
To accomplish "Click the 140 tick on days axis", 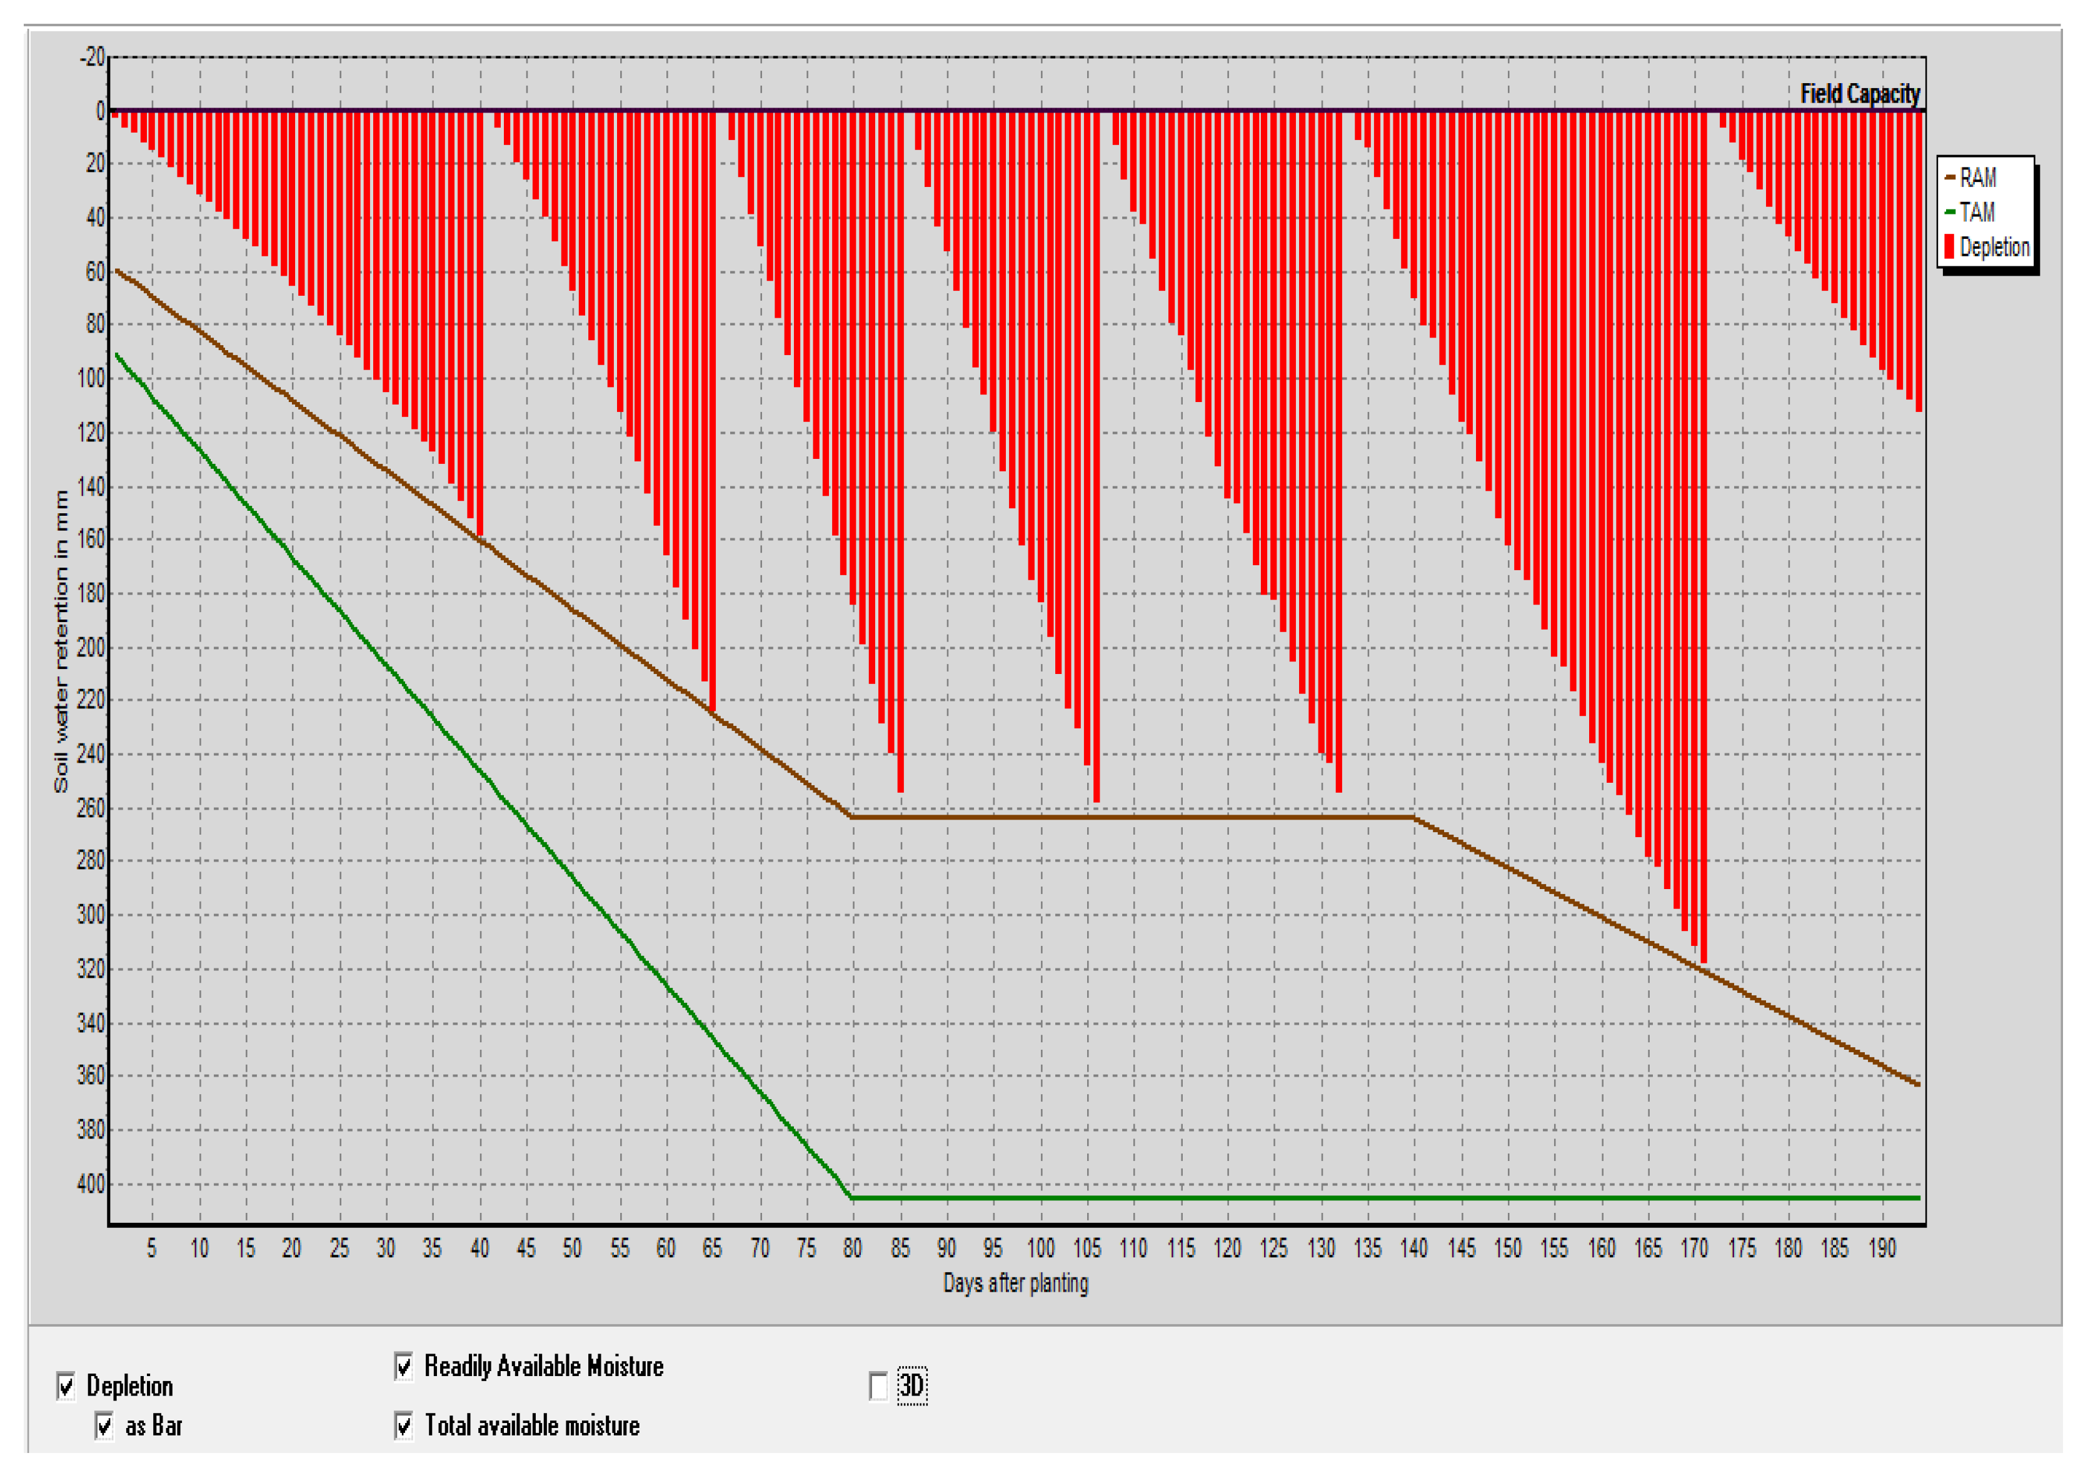I will [1414, 1249].
